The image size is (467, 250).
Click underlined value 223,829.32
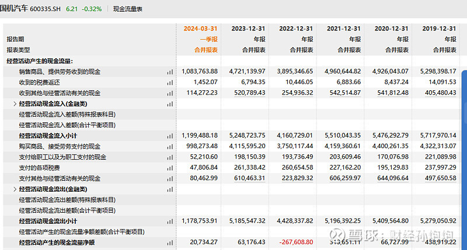click(x=297, y=178)
